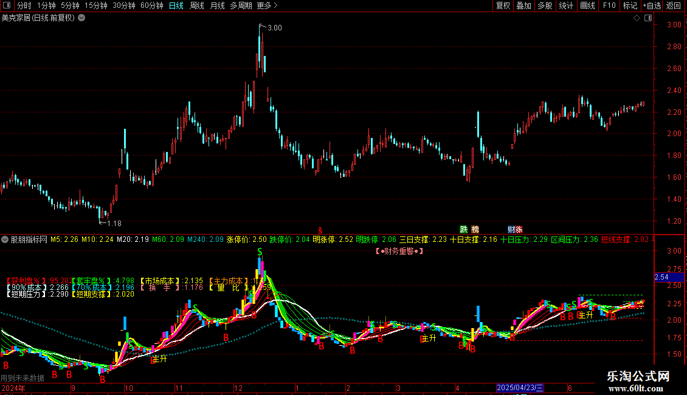
Task: Click the blue 财 event badge
Action: [x=511, y=230]
